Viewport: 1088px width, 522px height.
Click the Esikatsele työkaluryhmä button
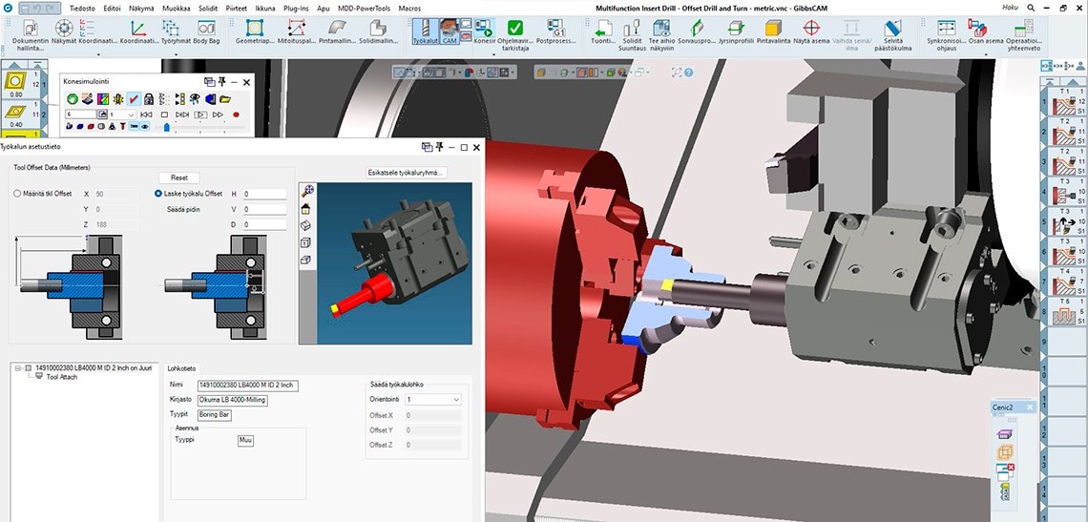pyautogui.click(x=408, y=173)
